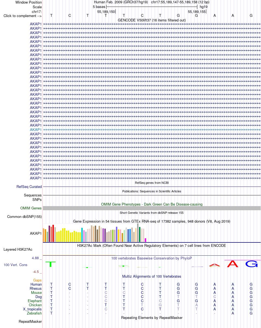
Task: Click the -4.5 lower scale value
Action: pyautogui.click(x=36, y=272)
